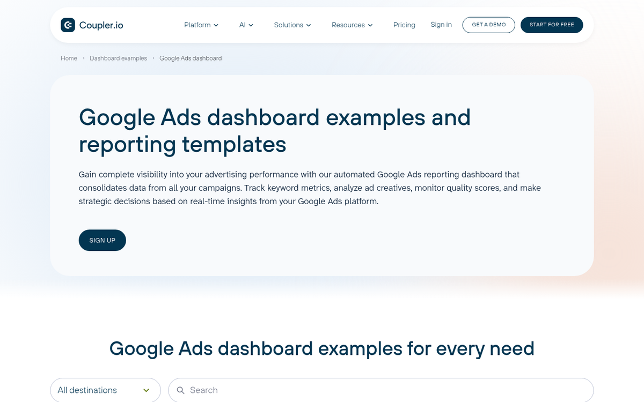
Task: Click the chevron on All destinations selector
Action: [146, 390]
